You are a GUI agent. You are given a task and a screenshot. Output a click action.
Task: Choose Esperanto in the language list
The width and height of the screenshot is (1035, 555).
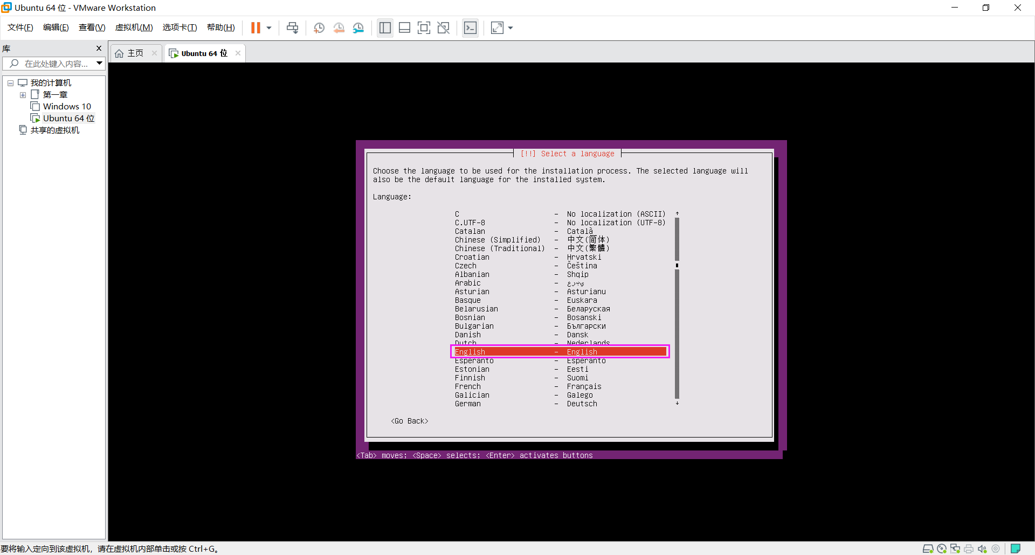[560, 360]
